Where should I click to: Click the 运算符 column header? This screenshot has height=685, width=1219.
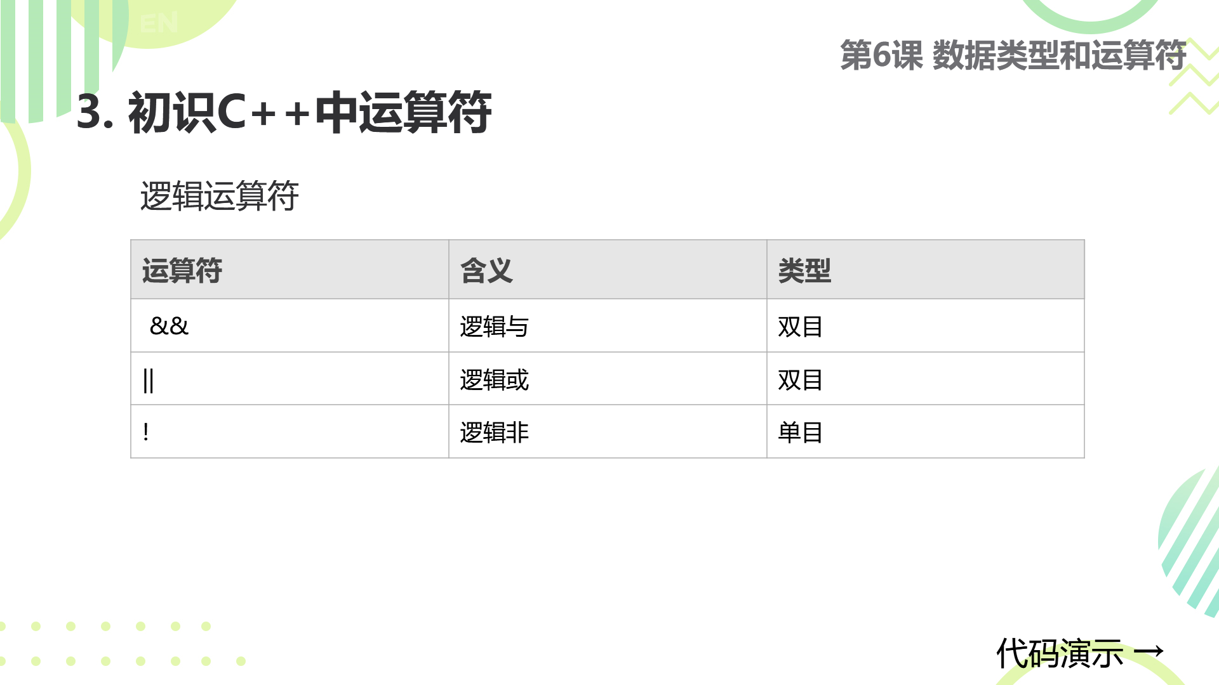[290, 270]
